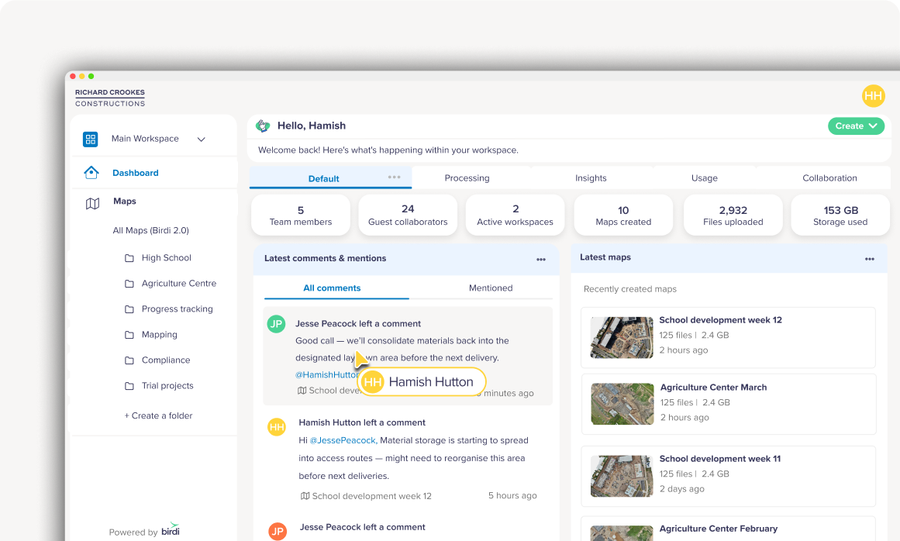Click the 24 Guest collaborators card
900x541 pixels.
[408, 215]
